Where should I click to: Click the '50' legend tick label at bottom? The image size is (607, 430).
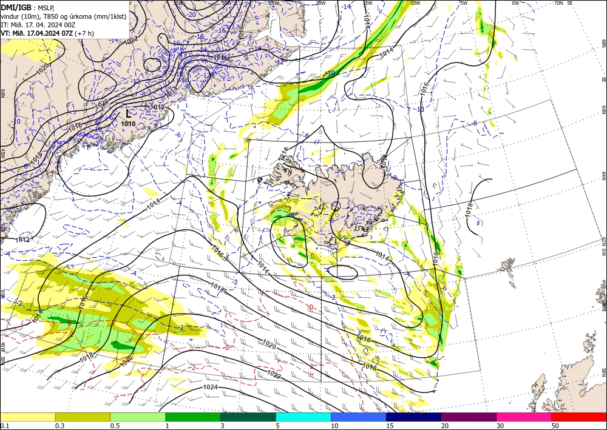coord(555,426)
